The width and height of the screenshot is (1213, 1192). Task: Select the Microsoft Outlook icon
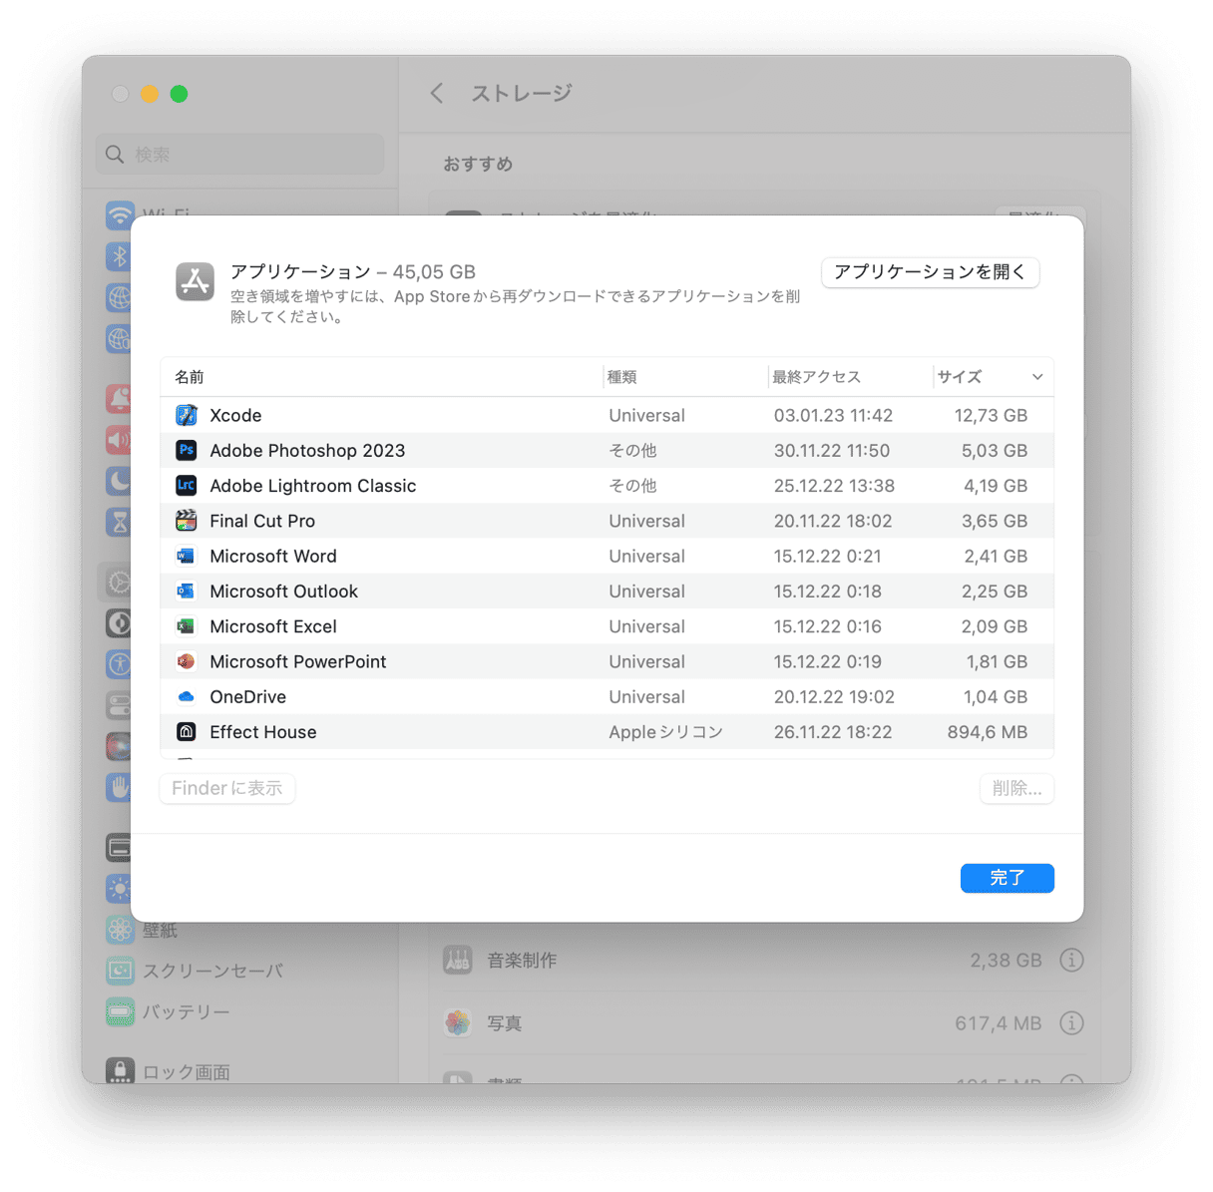187,591
